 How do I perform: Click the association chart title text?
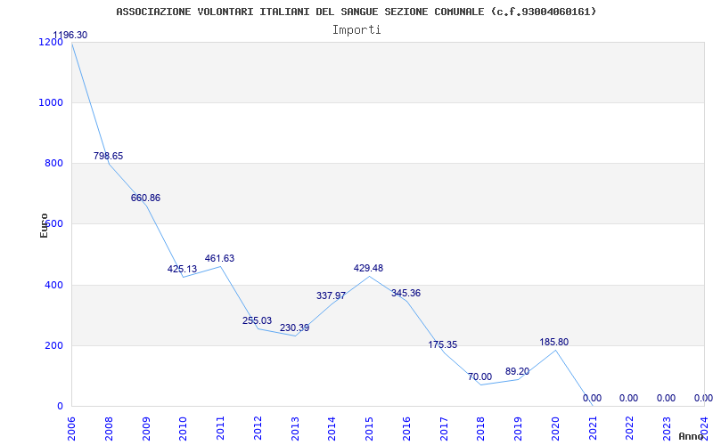tap(356, 12)
